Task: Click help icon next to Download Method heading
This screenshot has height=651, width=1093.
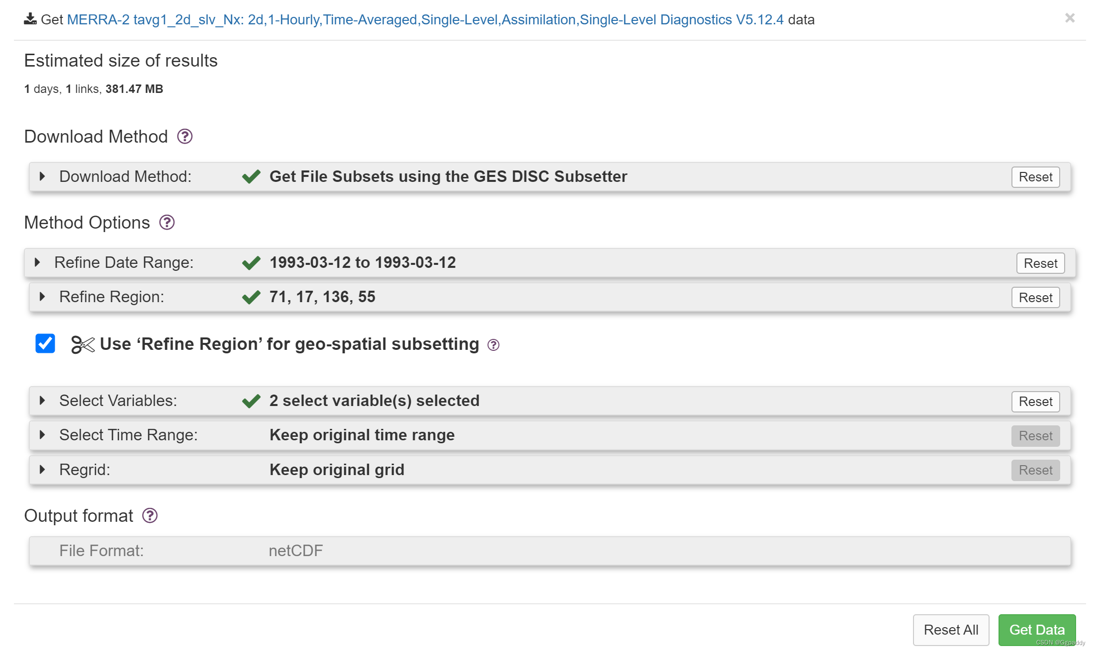Action: pyautogui.click(x=184, y=136)
